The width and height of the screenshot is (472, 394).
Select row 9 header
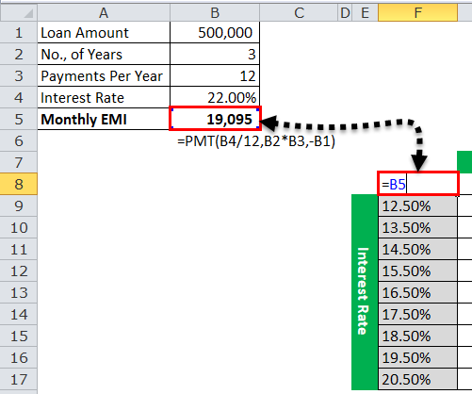coord(19,205)
